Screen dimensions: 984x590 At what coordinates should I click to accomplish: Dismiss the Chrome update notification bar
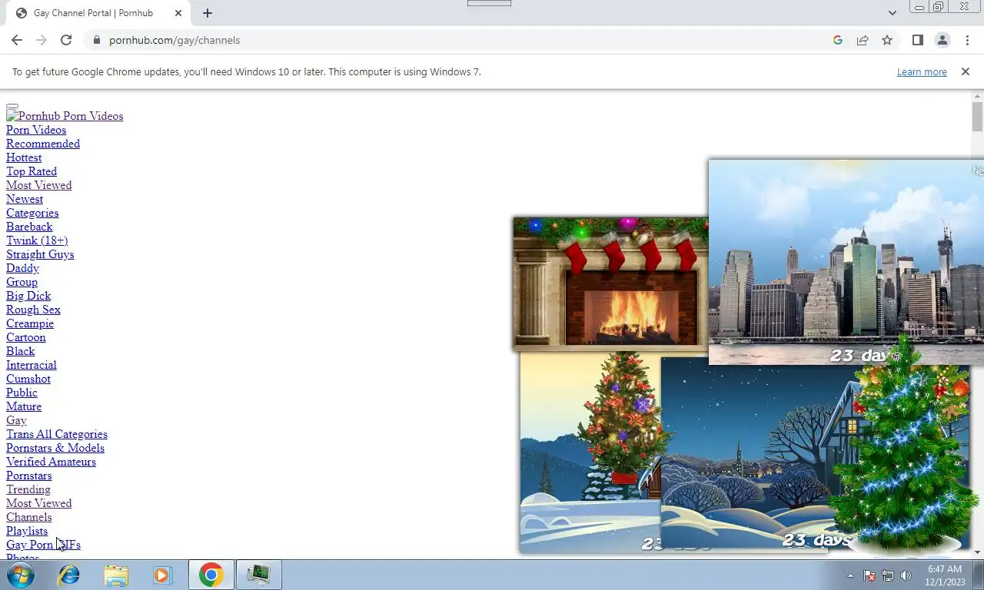coord(966,71)
